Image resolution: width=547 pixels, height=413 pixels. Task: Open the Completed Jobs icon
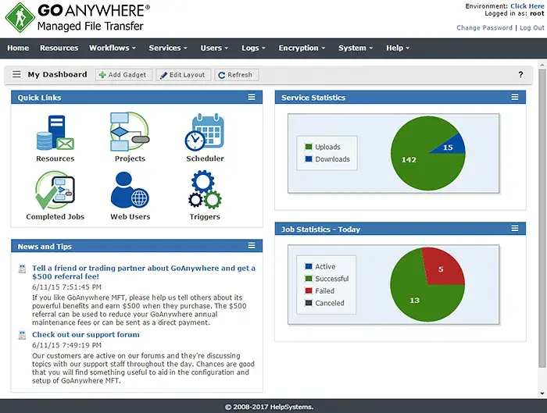[x=55, y=190]
